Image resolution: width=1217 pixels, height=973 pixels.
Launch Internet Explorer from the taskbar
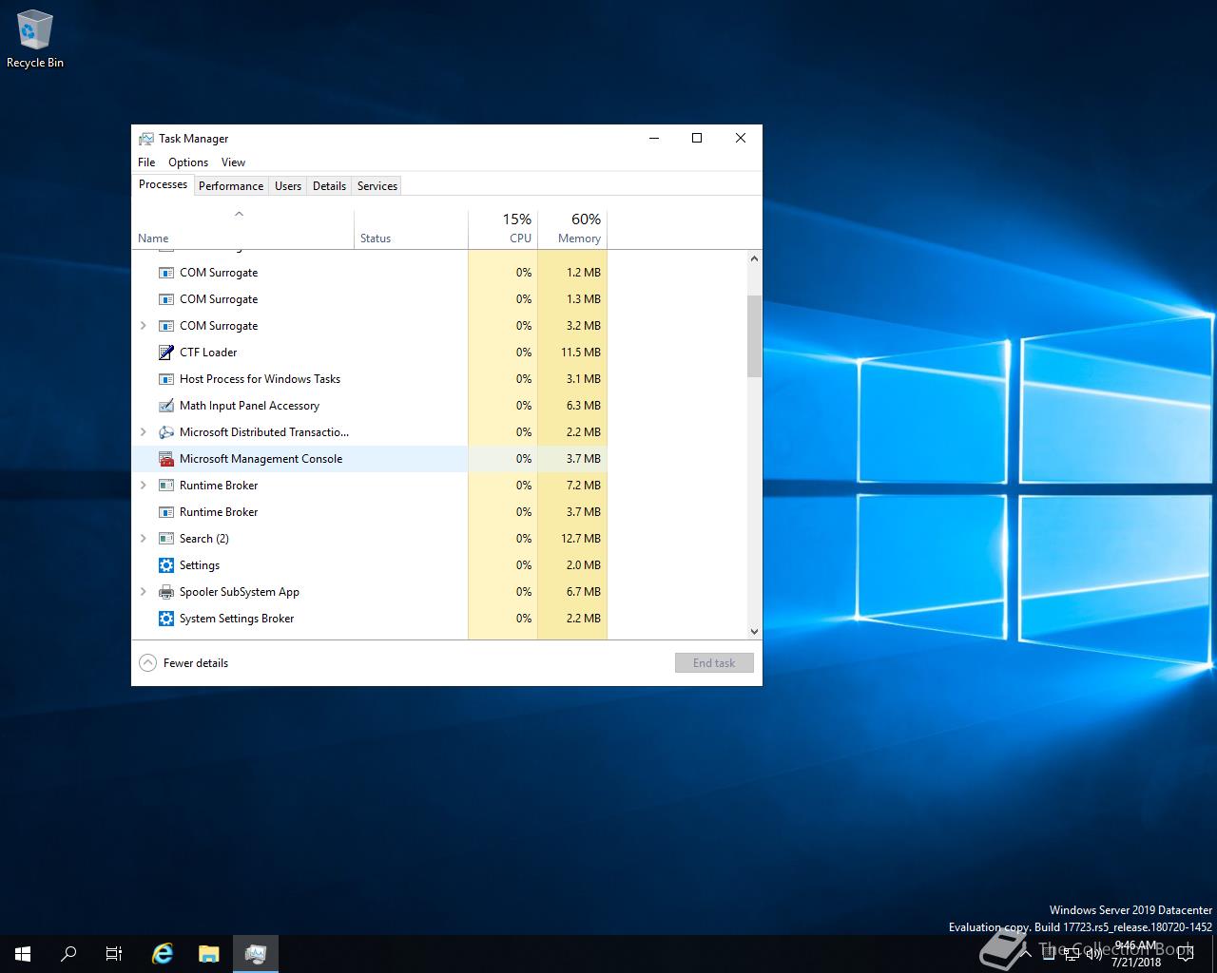point(163,954)
